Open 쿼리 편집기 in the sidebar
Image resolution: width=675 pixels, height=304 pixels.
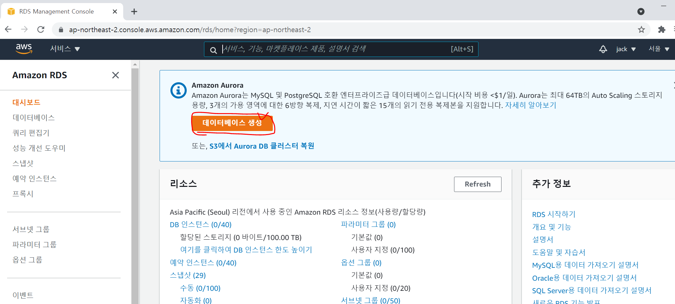point(31,133)
